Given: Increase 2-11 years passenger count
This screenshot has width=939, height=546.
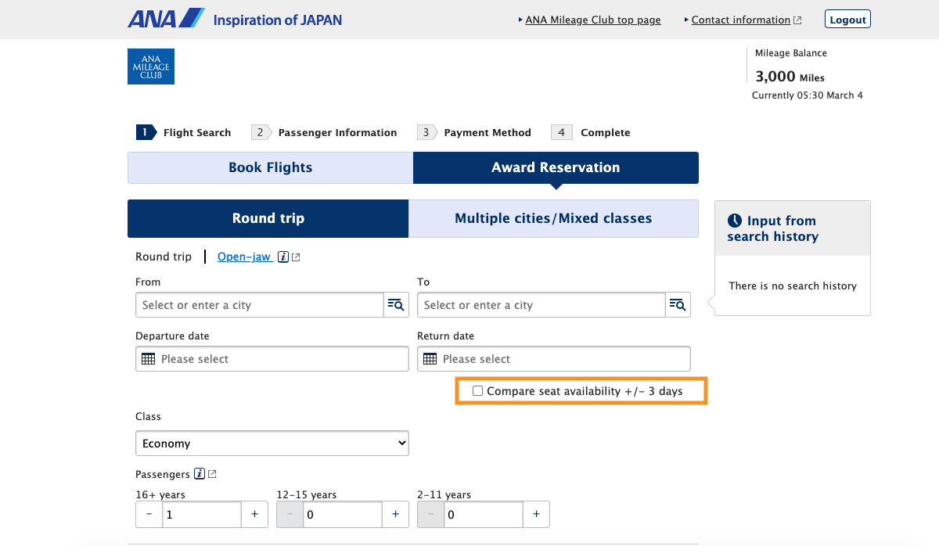Looking at the screenshot, I should (x=536, y=514).
